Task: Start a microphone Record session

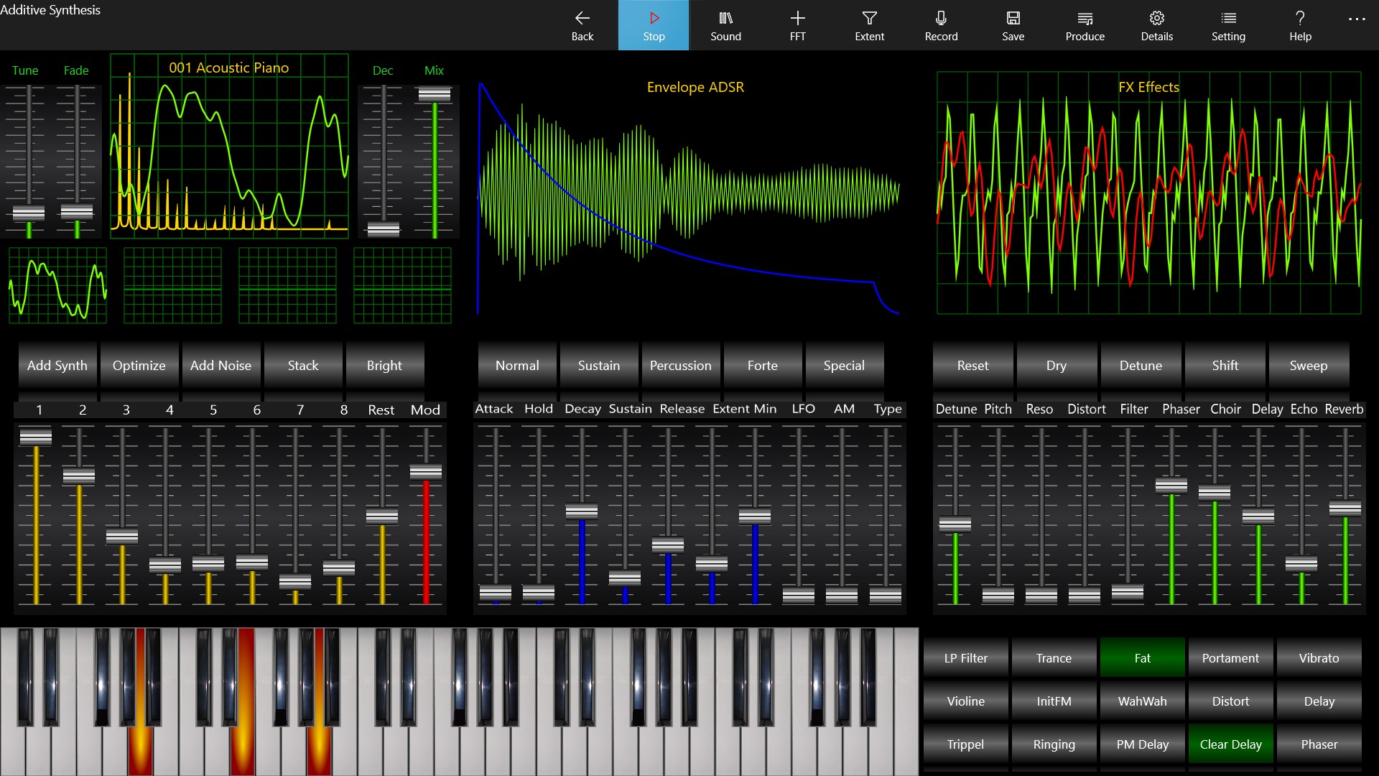Action: 941,25
